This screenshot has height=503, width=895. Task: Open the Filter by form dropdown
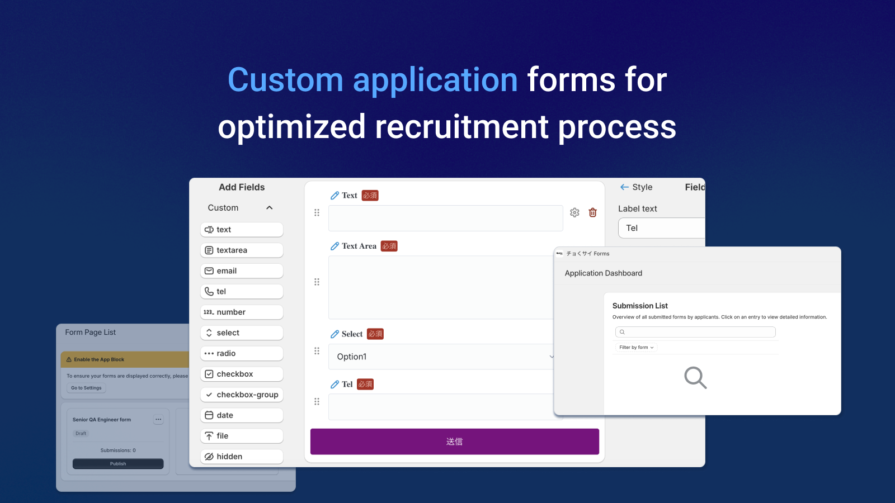point(635,347)
